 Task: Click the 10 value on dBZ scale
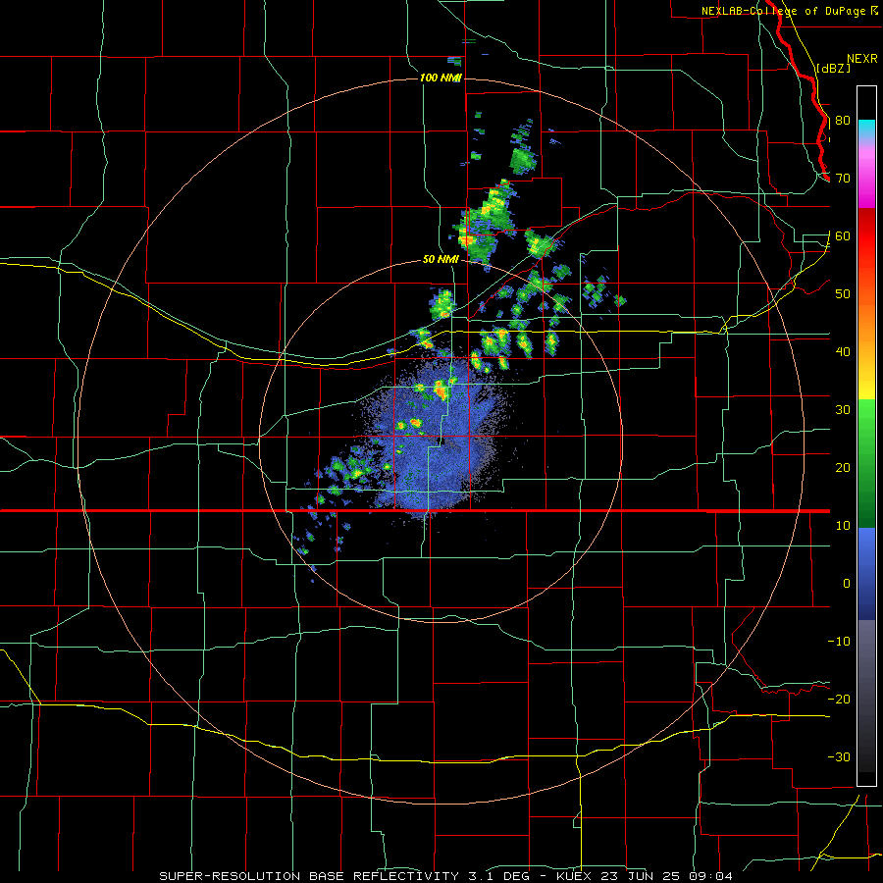coord(843,526)
